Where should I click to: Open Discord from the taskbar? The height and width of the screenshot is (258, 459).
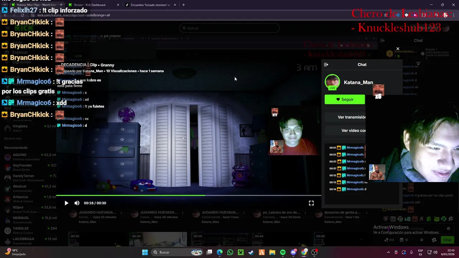click(x=293, y=252)
